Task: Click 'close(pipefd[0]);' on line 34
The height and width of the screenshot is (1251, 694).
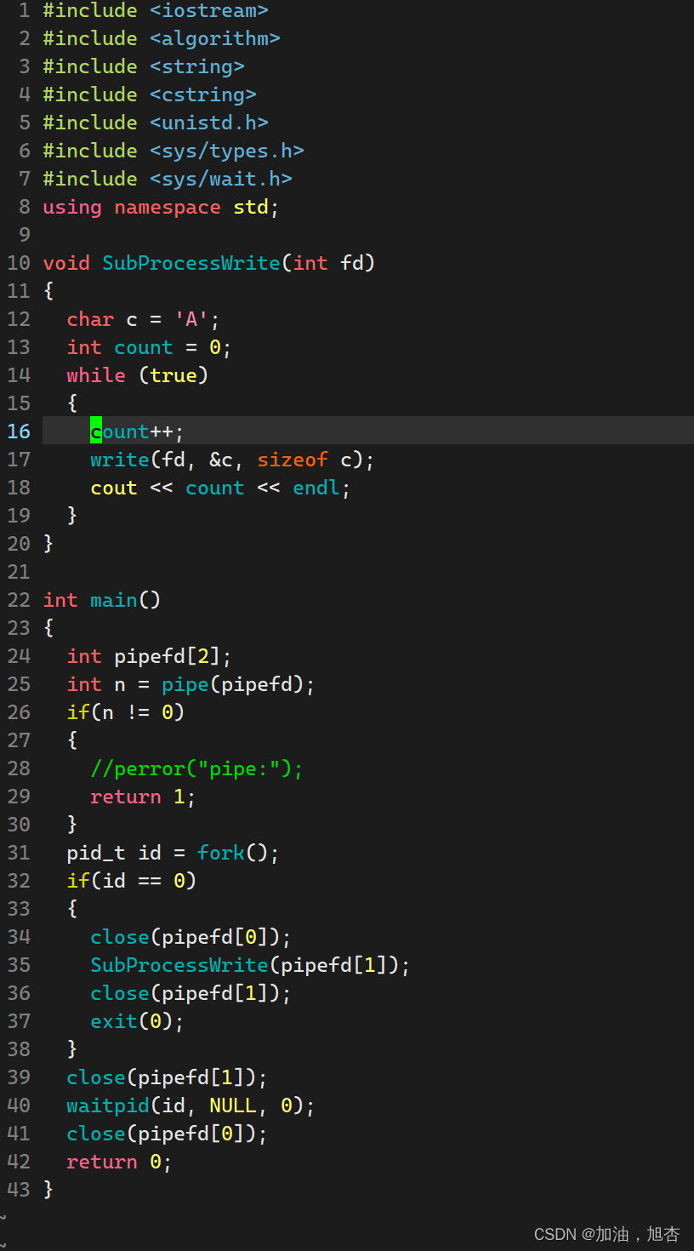Action: pos(191,938)
